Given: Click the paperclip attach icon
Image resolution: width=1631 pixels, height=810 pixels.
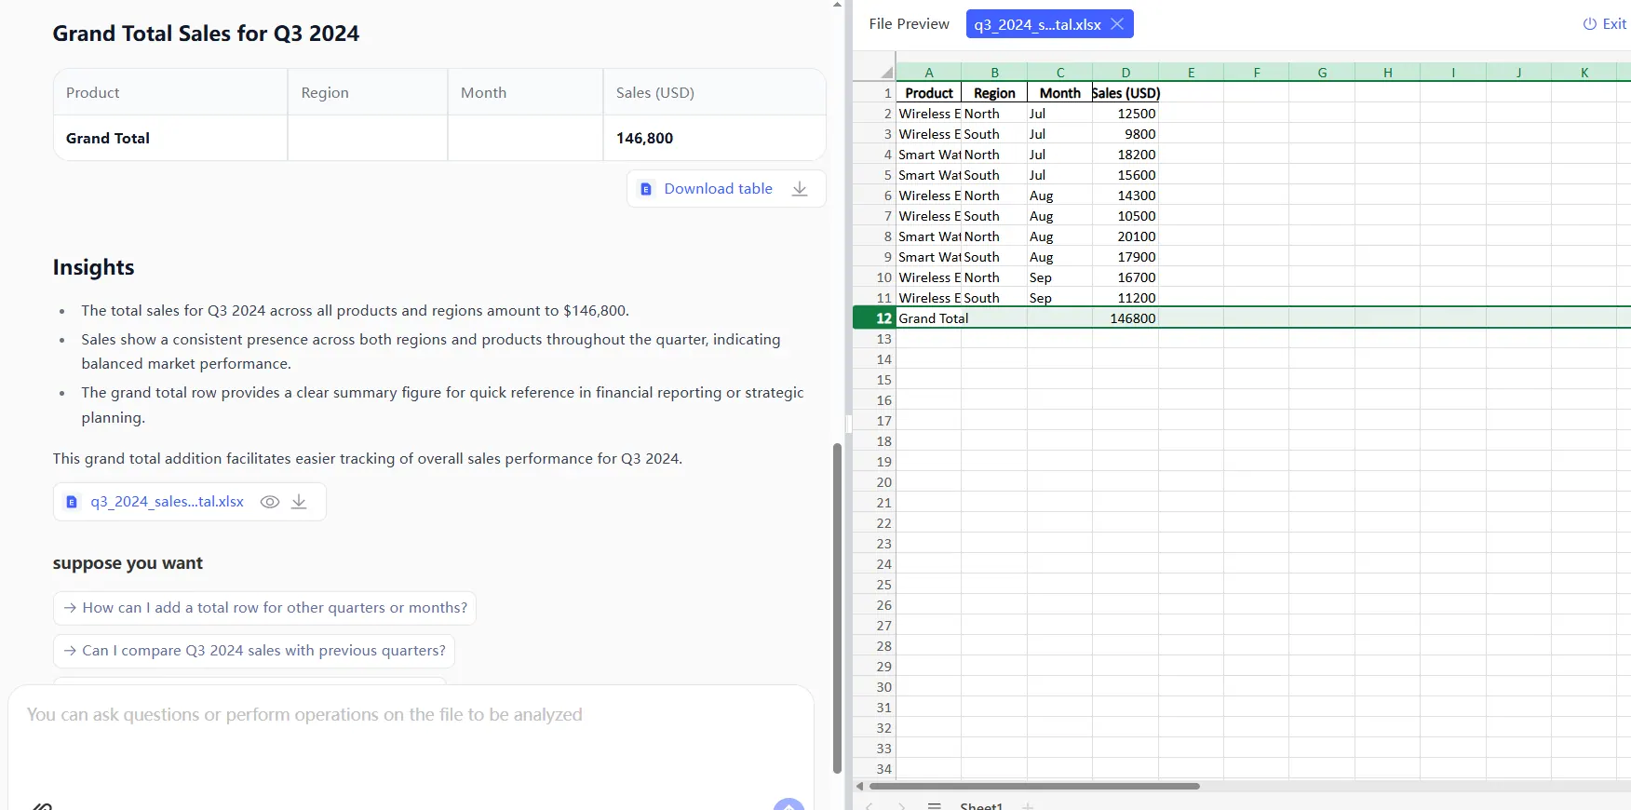Looking at the screenshot, I should pyautogui.click(x=42, y=805).
